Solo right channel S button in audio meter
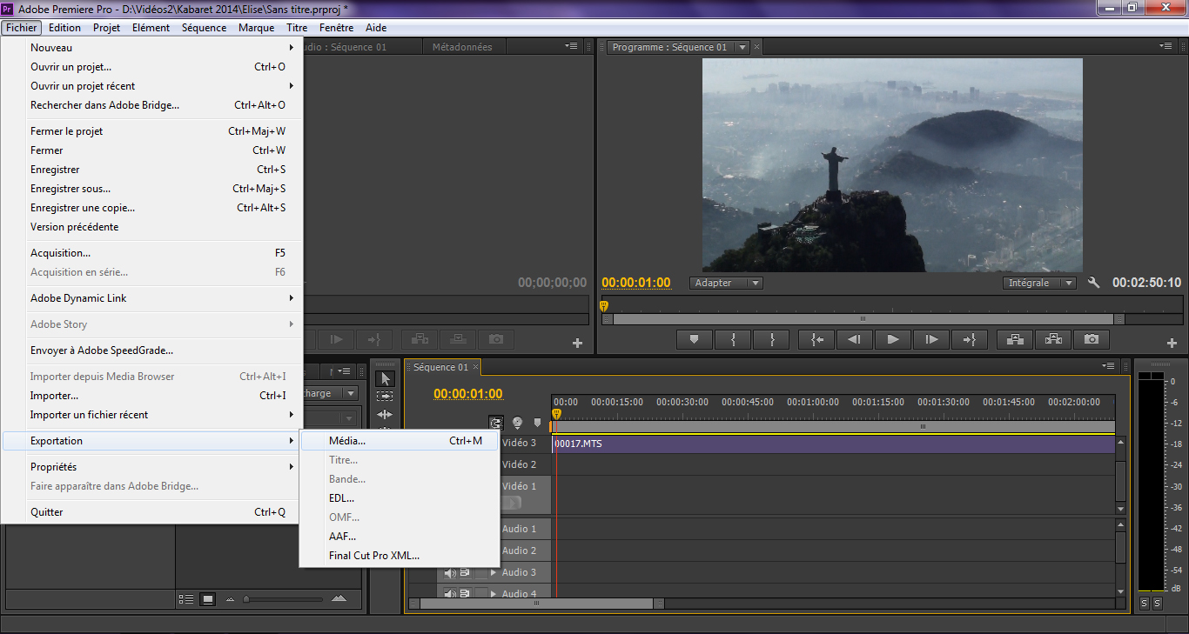 (x=1158, y=603)
